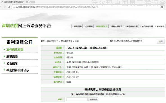Open the 破产信息公开 menu

(147, 26)
